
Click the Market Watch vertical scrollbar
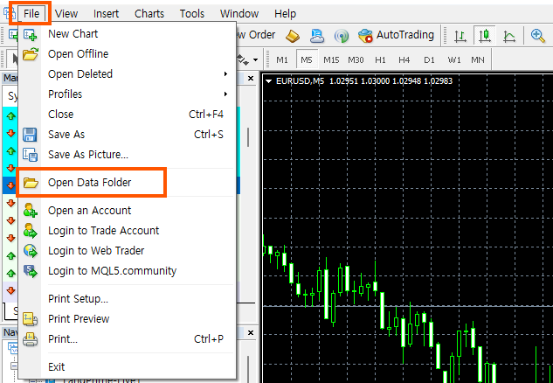tap(248, 136)
